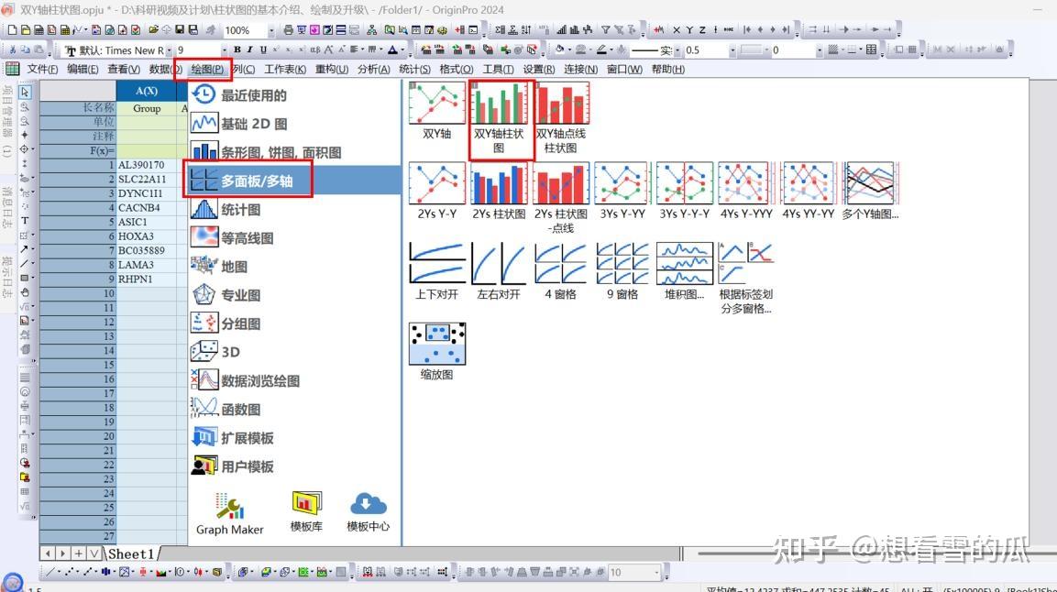Open the zoom level 100% dropdown
The image size is (1057, 592).
click(x=271, y=30)
